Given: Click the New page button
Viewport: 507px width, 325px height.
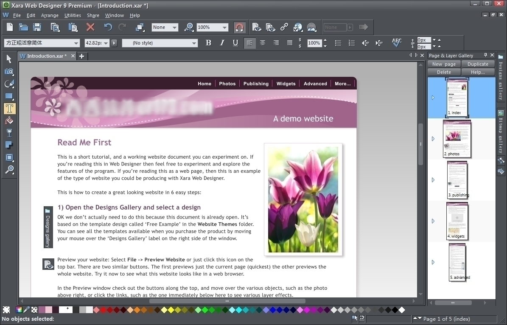Looking at the screenshot, I should (x=444, y=64).
